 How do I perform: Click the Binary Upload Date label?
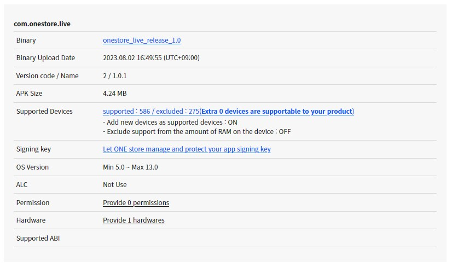(45, 58)
